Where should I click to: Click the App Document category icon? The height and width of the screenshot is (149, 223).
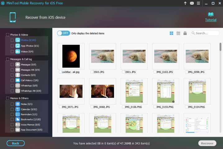[18, 130]
